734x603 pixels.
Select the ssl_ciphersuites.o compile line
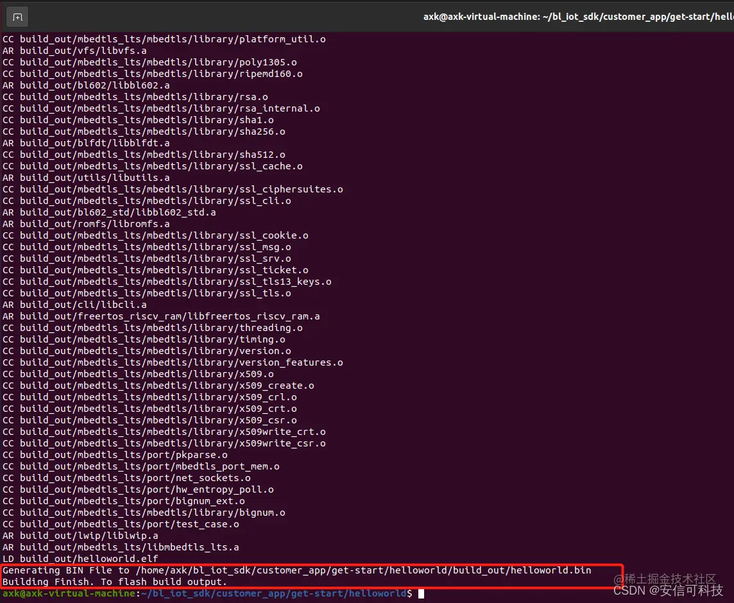(173, 189)
